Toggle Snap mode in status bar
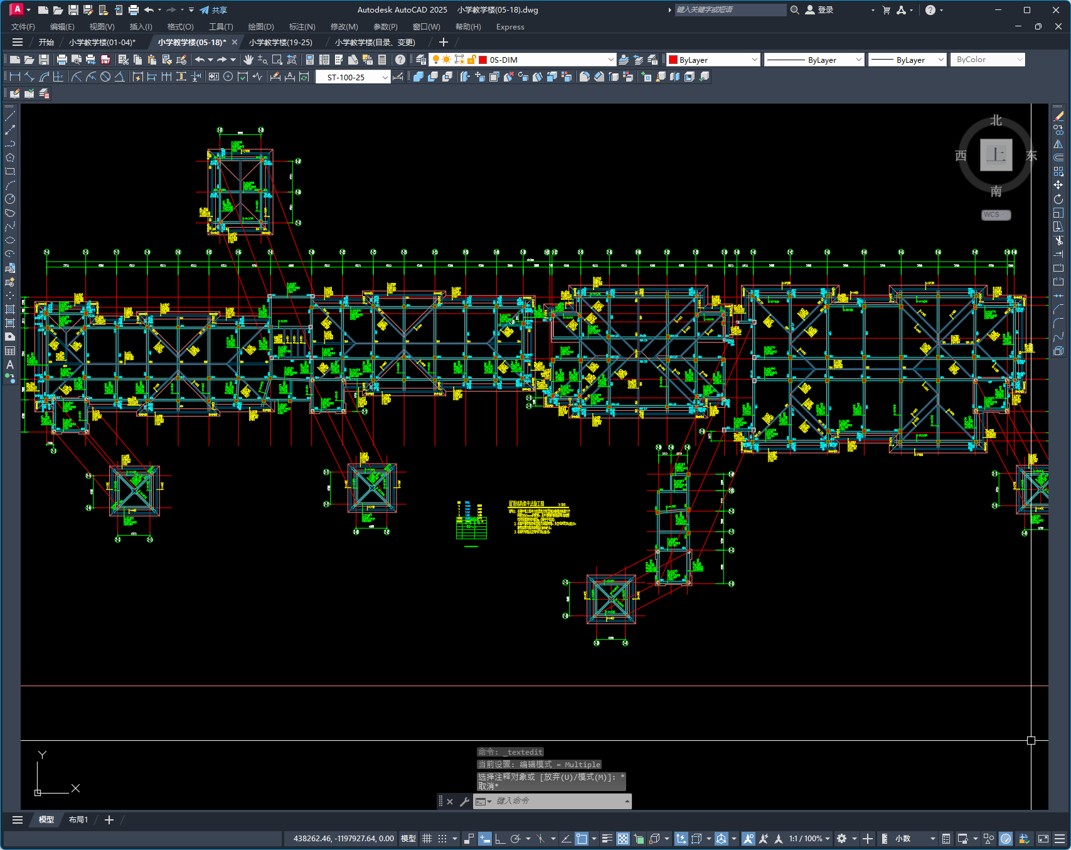1071x850 pixels. click(442, 839)
